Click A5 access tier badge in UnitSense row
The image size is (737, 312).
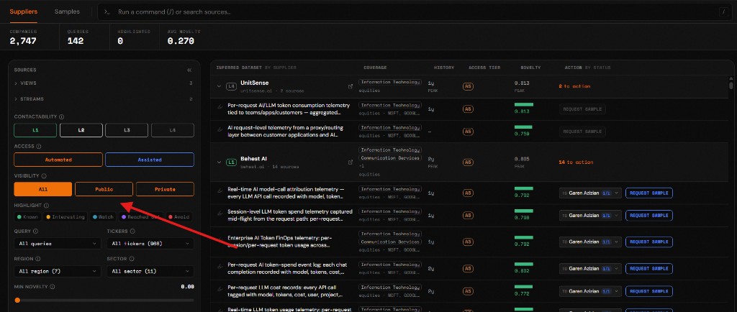point(468,86)
